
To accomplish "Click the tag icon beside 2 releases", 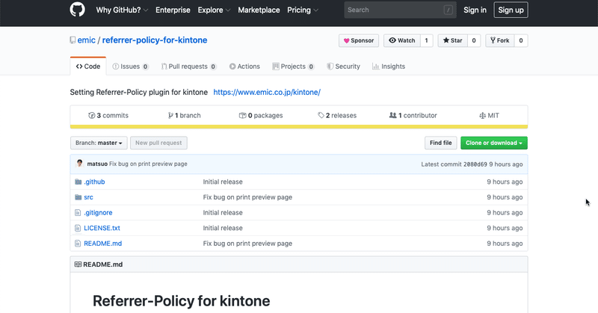I will pos(321,115).
